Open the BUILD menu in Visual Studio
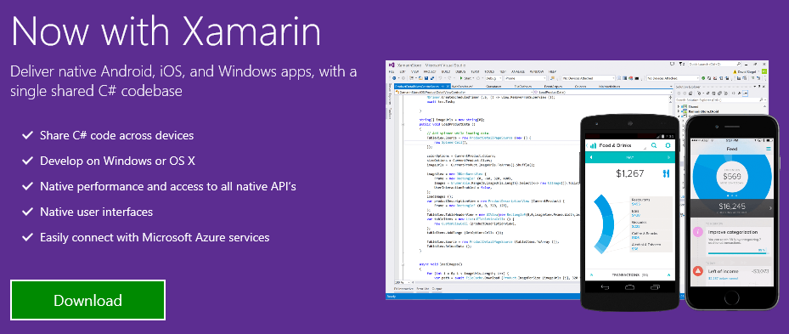Screen dimensions: 789x334 (446, 72)
